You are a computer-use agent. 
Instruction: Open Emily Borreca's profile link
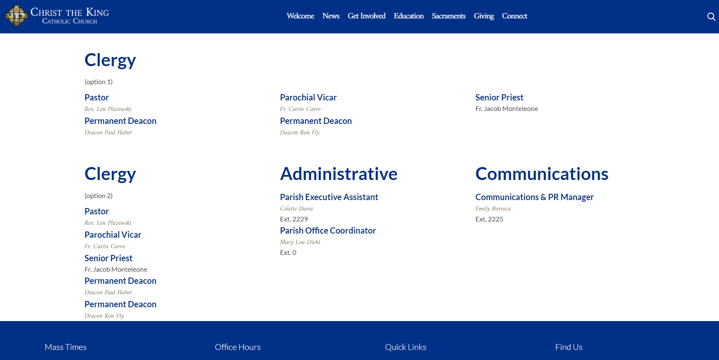[493, 208]
